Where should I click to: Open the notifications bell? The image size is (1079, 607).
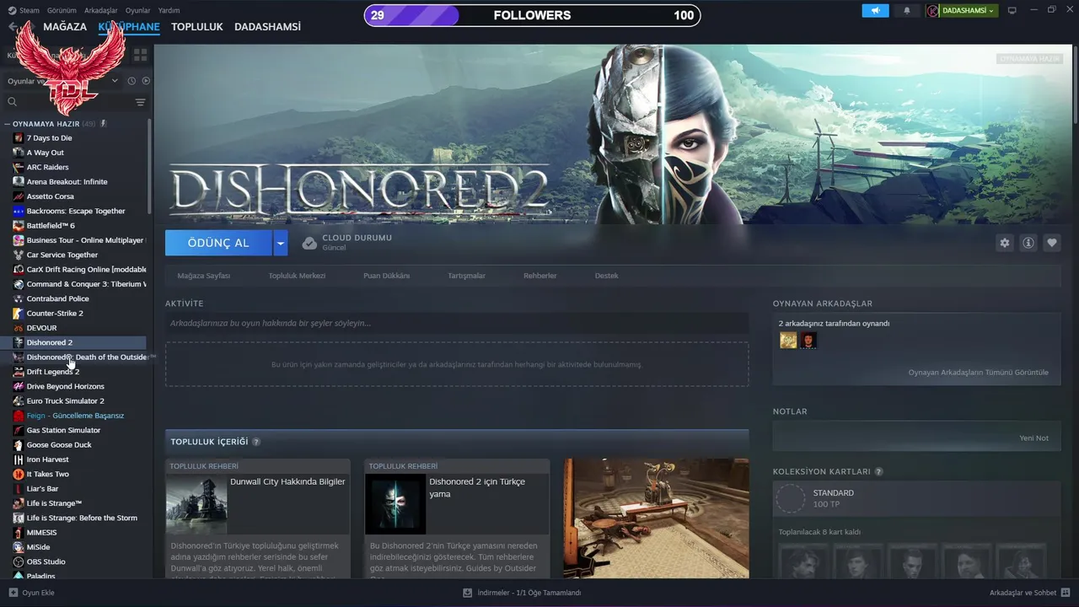907,11
